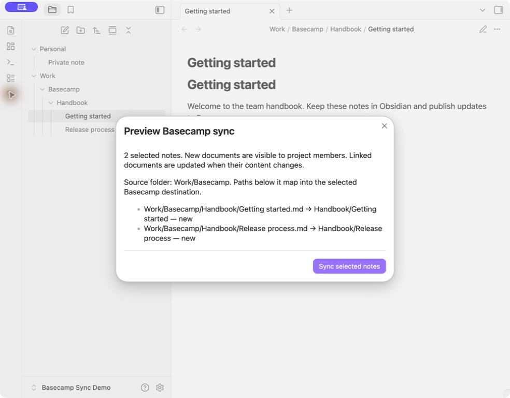Open quick switcher file search icon
Image resolution: width=510 pixels, height=398 pixels.
pos(11,30)
